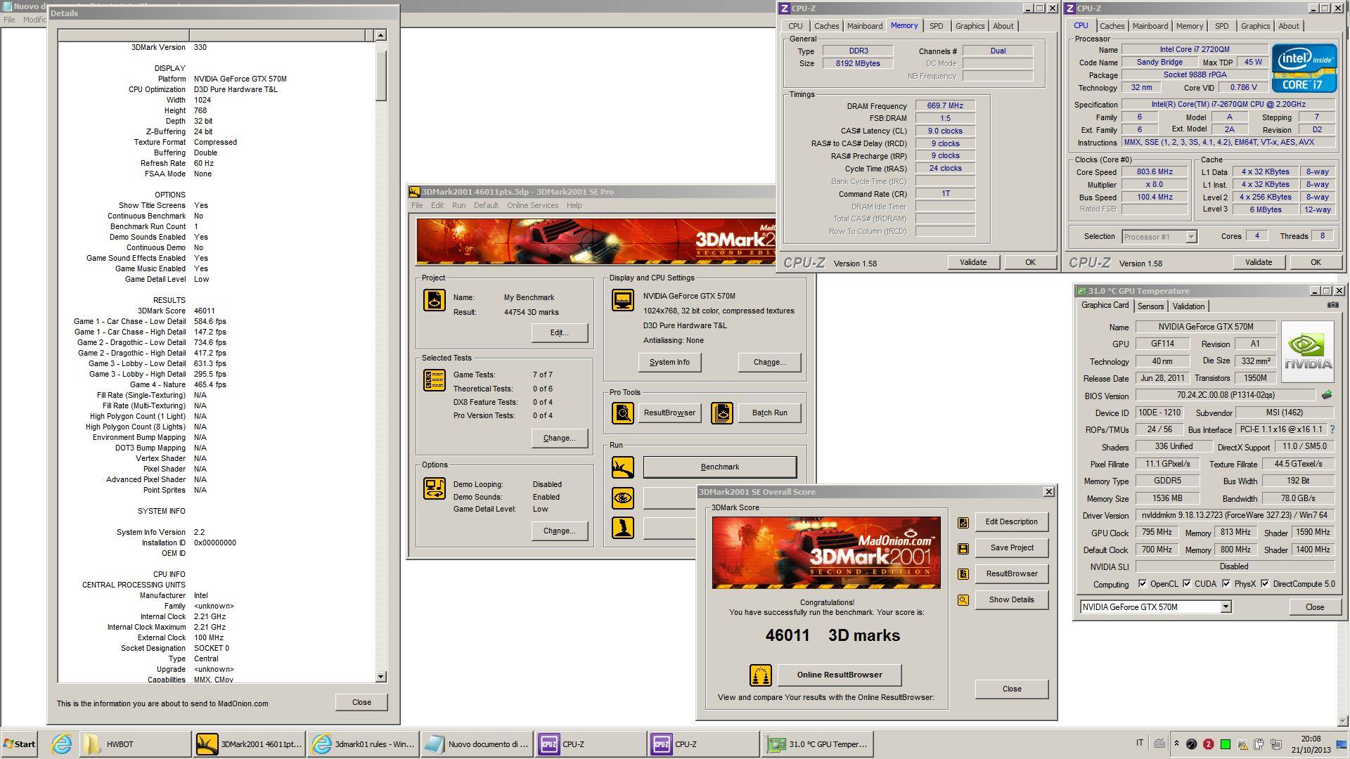The height and width of the screenshot is (759, 1350).
Task: Open the File menu in 3DMark2001
Action: pyautogui.click(x=417, y=205)
